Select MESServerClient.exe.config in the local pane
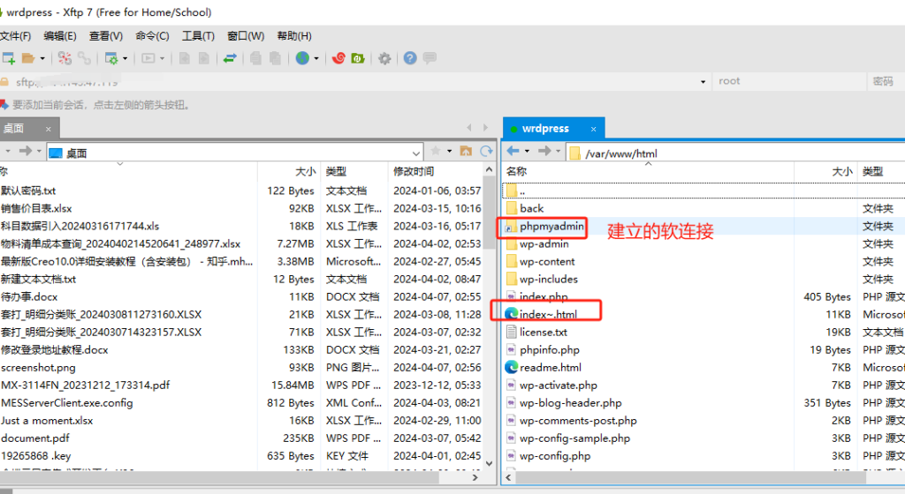The width and height of the screenshot is (905, 494). pyautogui.click(x=67, y=403)
